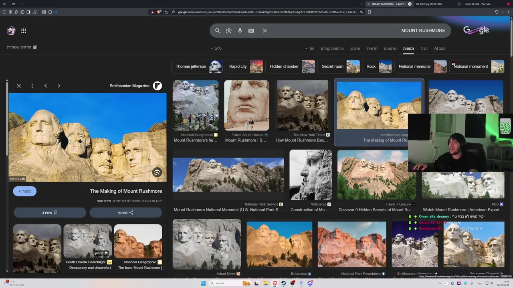This screenshot has height=288, width=513.
Task: Click the Google logo
Action: click(x=476, y=30)
